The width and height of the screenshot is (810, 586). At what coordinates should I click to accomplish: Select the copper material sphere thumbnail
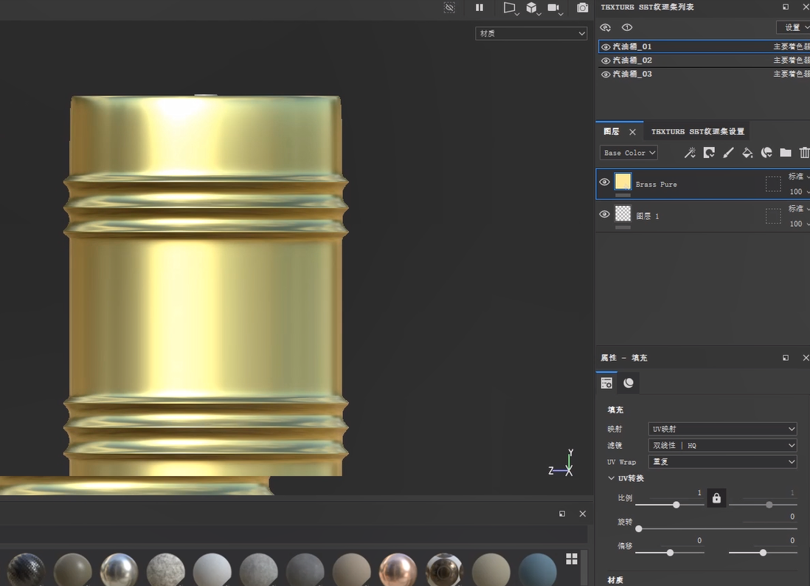point(398,570)
